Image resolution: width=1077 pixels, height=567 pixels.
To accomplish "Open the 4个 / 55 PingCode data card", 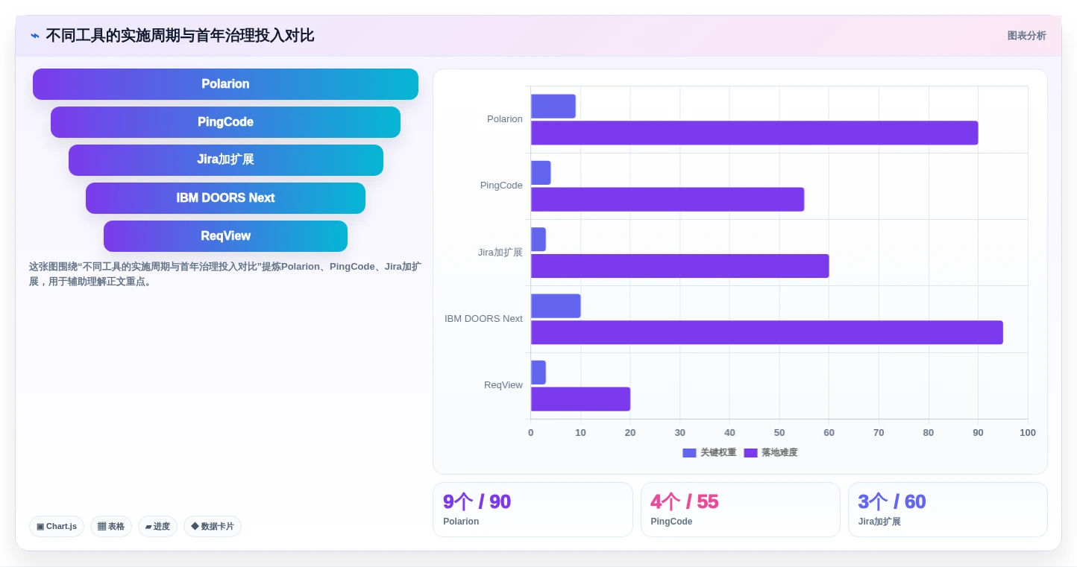I will tap(740, 510).
